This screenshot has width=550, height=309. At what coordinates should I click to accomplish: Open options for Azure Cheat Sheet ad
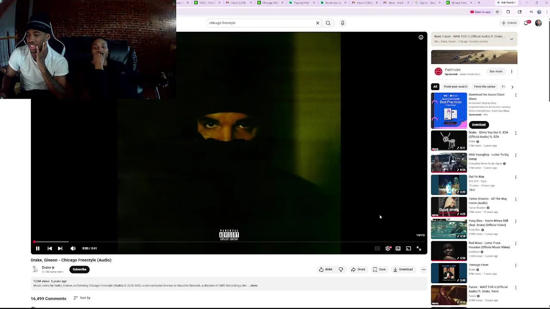[x=516, y=95]
